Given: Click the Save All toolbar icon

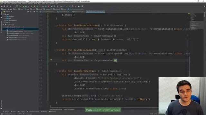Looking at the screenshot, I should [4, 6].
